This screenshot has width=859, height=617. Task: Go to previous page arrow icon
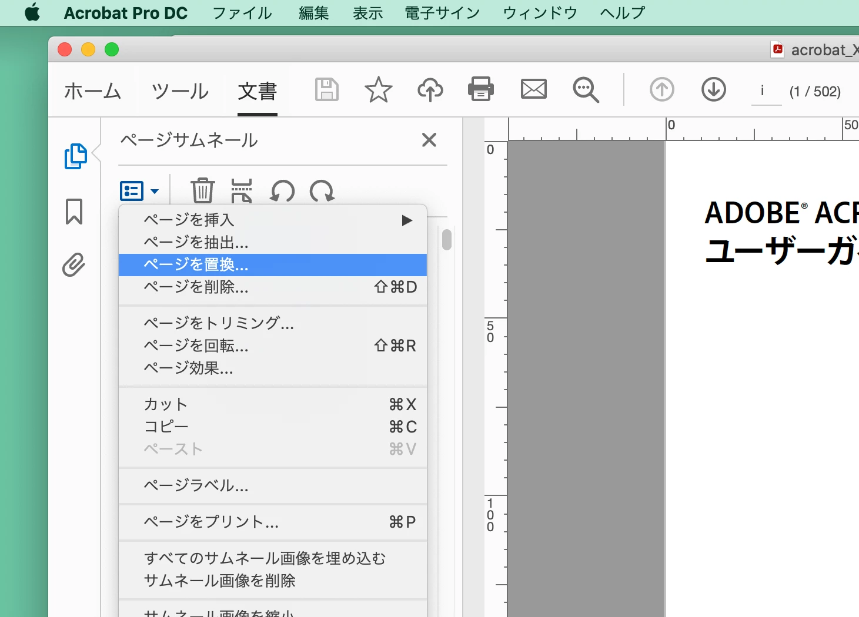pos(662,90)
